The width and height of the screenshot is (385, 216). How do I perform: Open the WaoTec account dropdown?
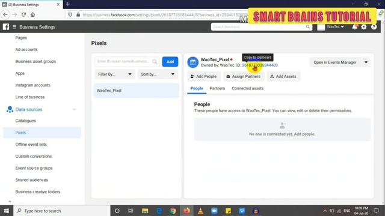click(x=335, y=26)
